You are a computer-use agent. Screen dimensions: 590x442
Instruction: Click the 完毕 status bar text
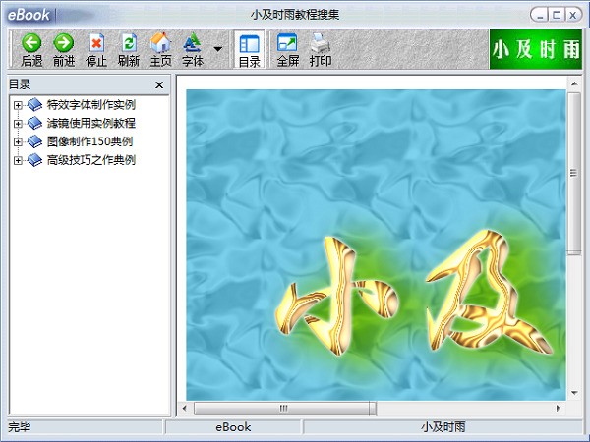coord(20,427)
